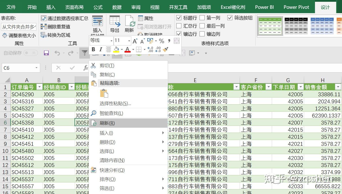This screenshot has width=342, height=194.
Task: Click the Insert Slicer icon
Action: coord(97,21)
